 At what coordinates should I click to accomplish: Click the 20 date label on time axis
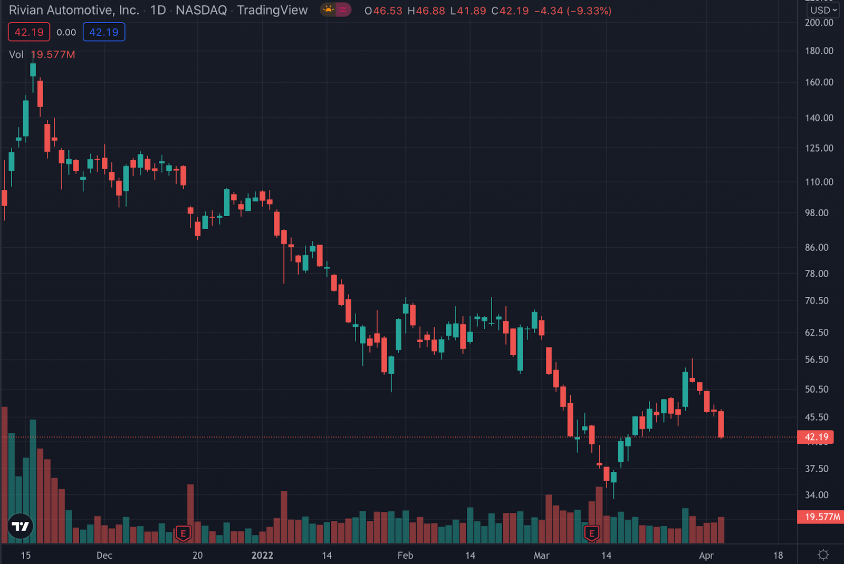tap(197, 555)
